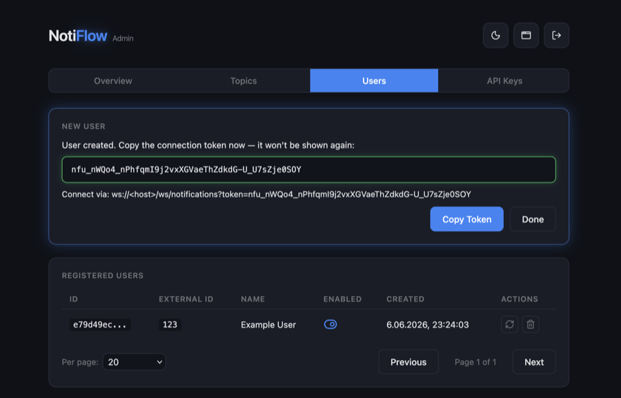Click the EXTERNAL ID column header
This screenshot has height=398, width=621.
click(186, 299)
